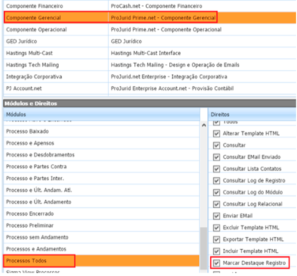The height and width of the screenshot is (276, 297).
Task: Toggle the Enviar EMail checkbox
Action: [x=216, y=216]
